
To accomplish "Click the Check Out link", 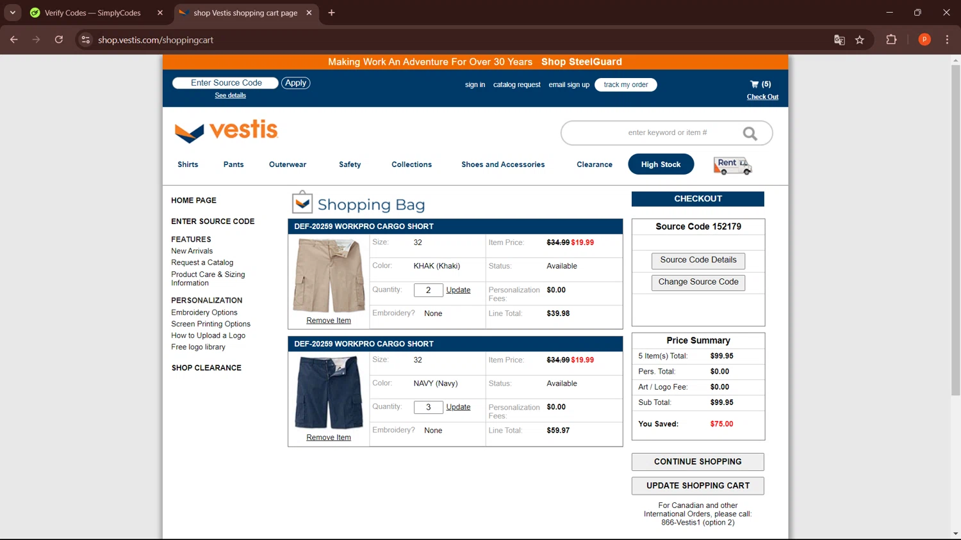I will pos(762,97).
